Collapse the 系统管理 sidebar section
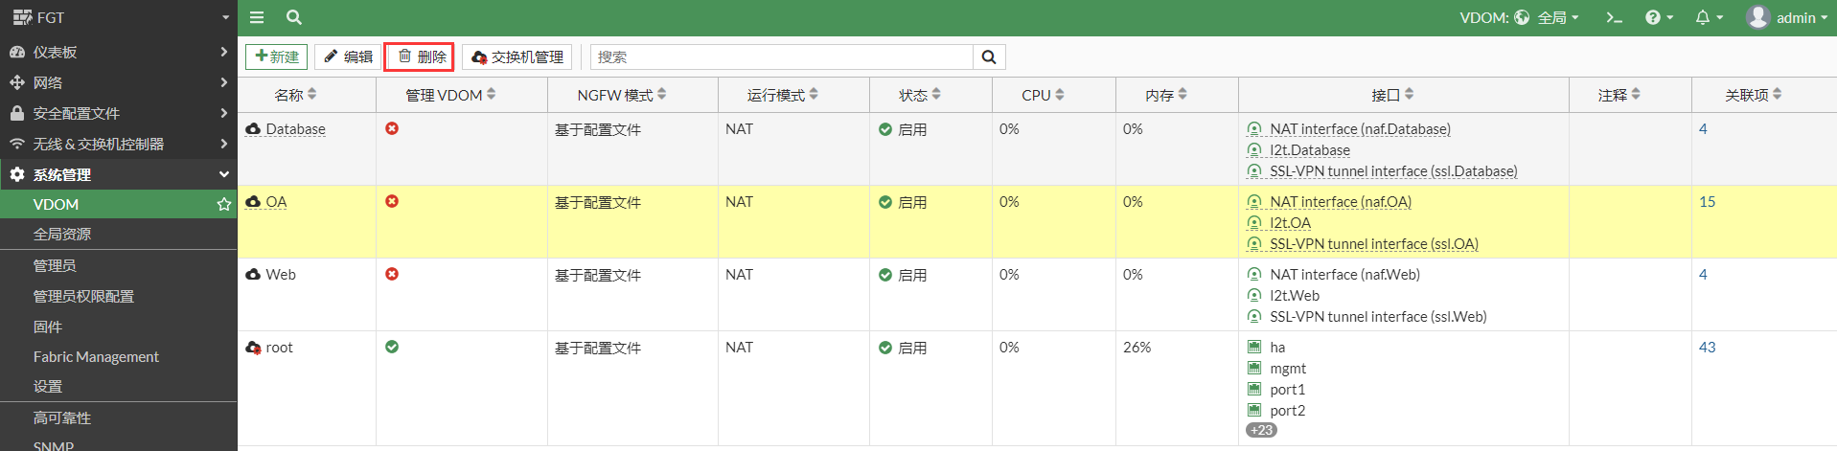Viewport: 1837px width, 451px height. [118, 174]
